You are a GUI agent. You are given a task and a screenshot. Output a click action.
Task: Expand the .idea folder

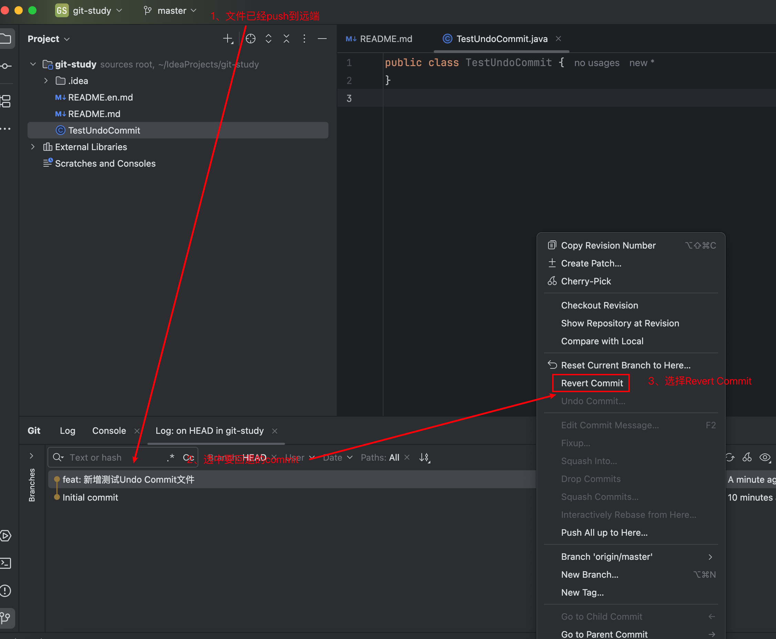coord(46,81)
